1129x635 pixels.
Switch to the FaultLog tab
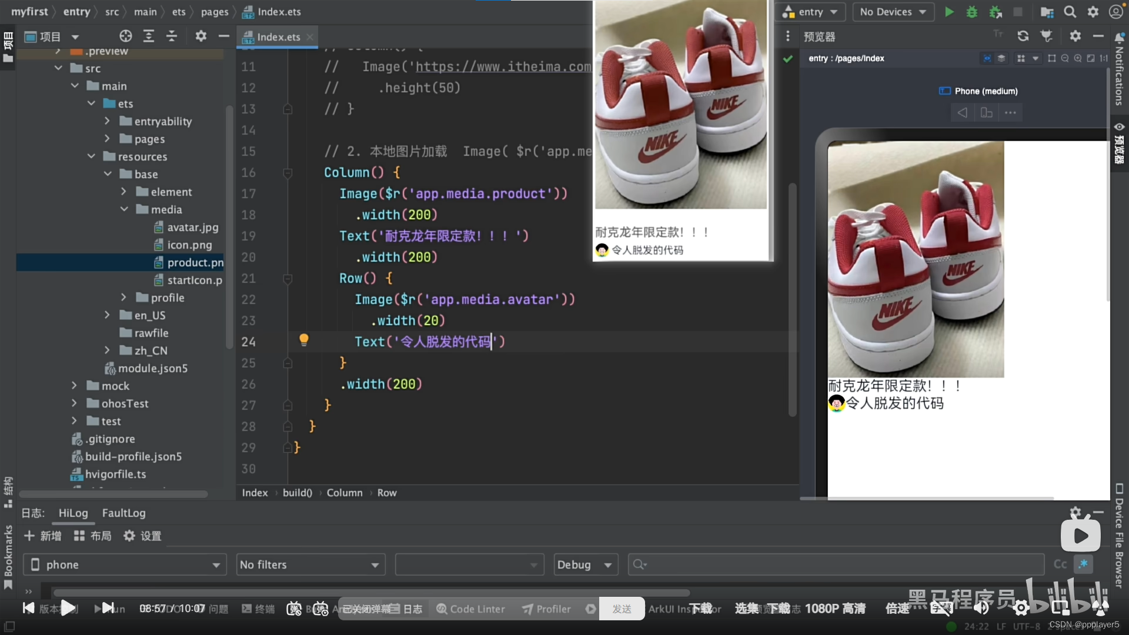pos(123,513)
